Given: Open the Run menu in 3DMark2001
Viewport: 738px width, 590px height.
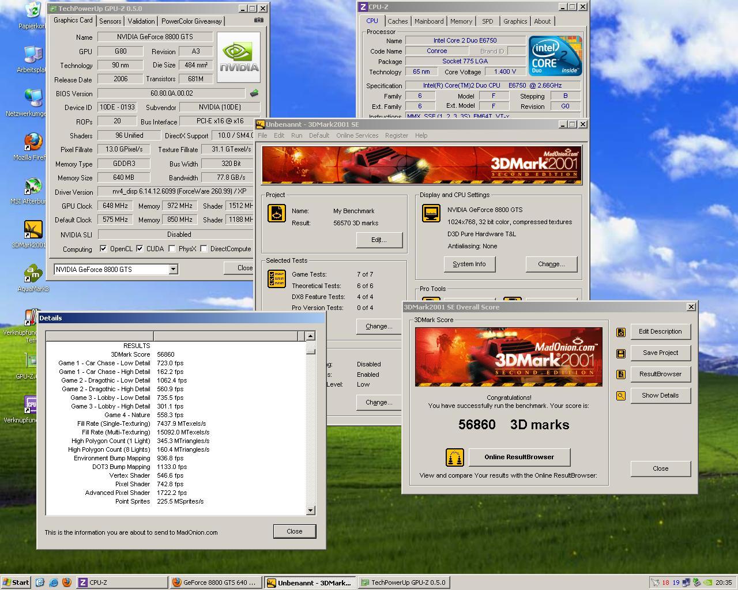Looking at the screenshot, I should [x=296, y=135].
